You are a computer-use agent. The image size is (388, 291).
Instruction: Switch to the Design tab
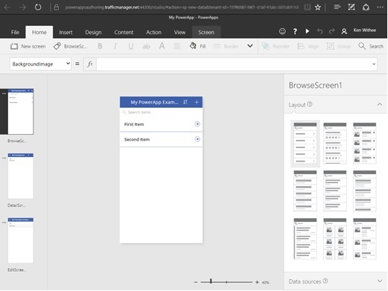(x=93, y=32)
